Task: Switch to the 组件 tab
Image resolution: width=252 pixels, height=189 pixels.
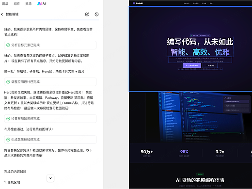Action: tap(16, 3)
